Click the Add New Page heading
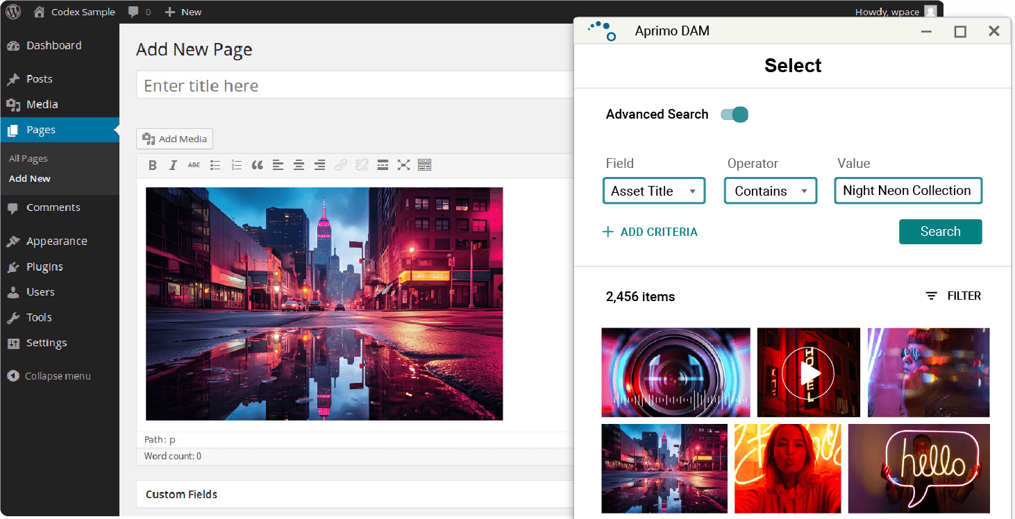The height and width of the screenshot is (519, 1015). 194,50
